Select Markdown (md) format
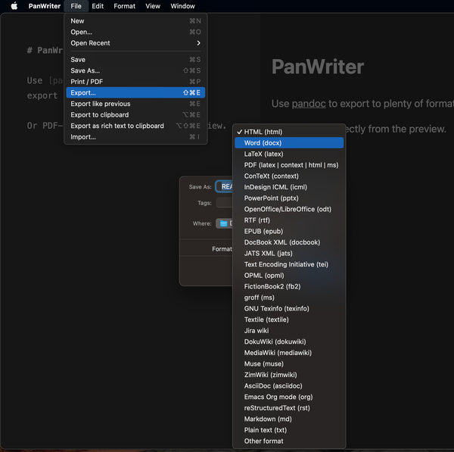The height and width of the screenshot is (452, 454). (x=289, y=419)
